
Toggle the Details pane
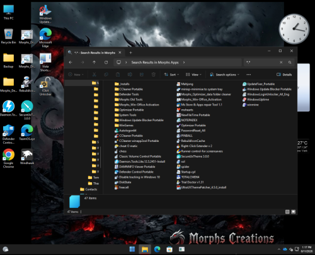coord(284,75)
